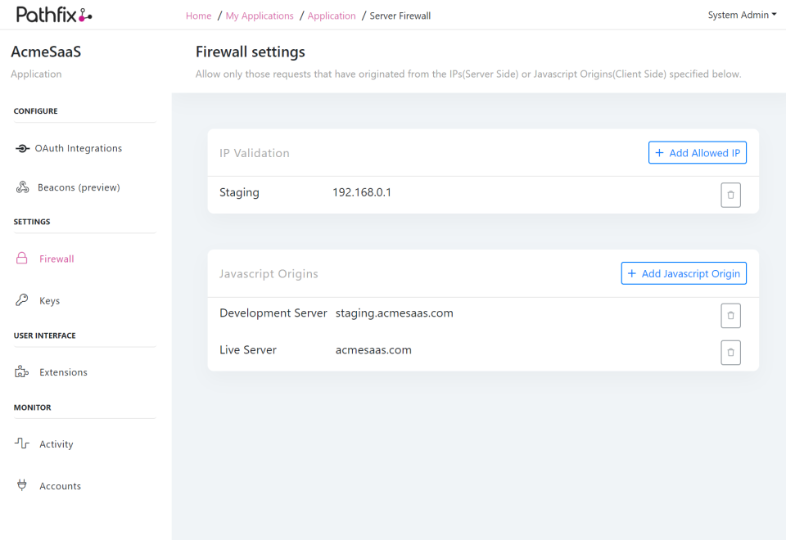
Task: Open the System Admin dropdown
Action: pyautogui.click(x=741, y=14)
